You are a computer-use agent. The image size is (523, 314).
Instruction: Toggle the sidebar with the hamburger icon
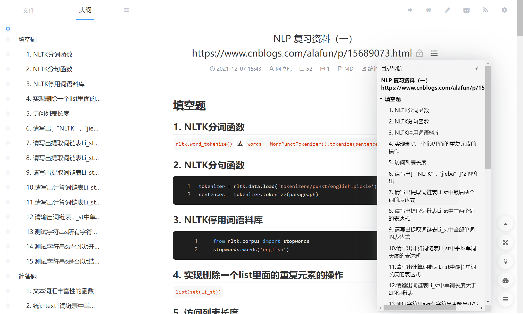click(x=127, y=10)
